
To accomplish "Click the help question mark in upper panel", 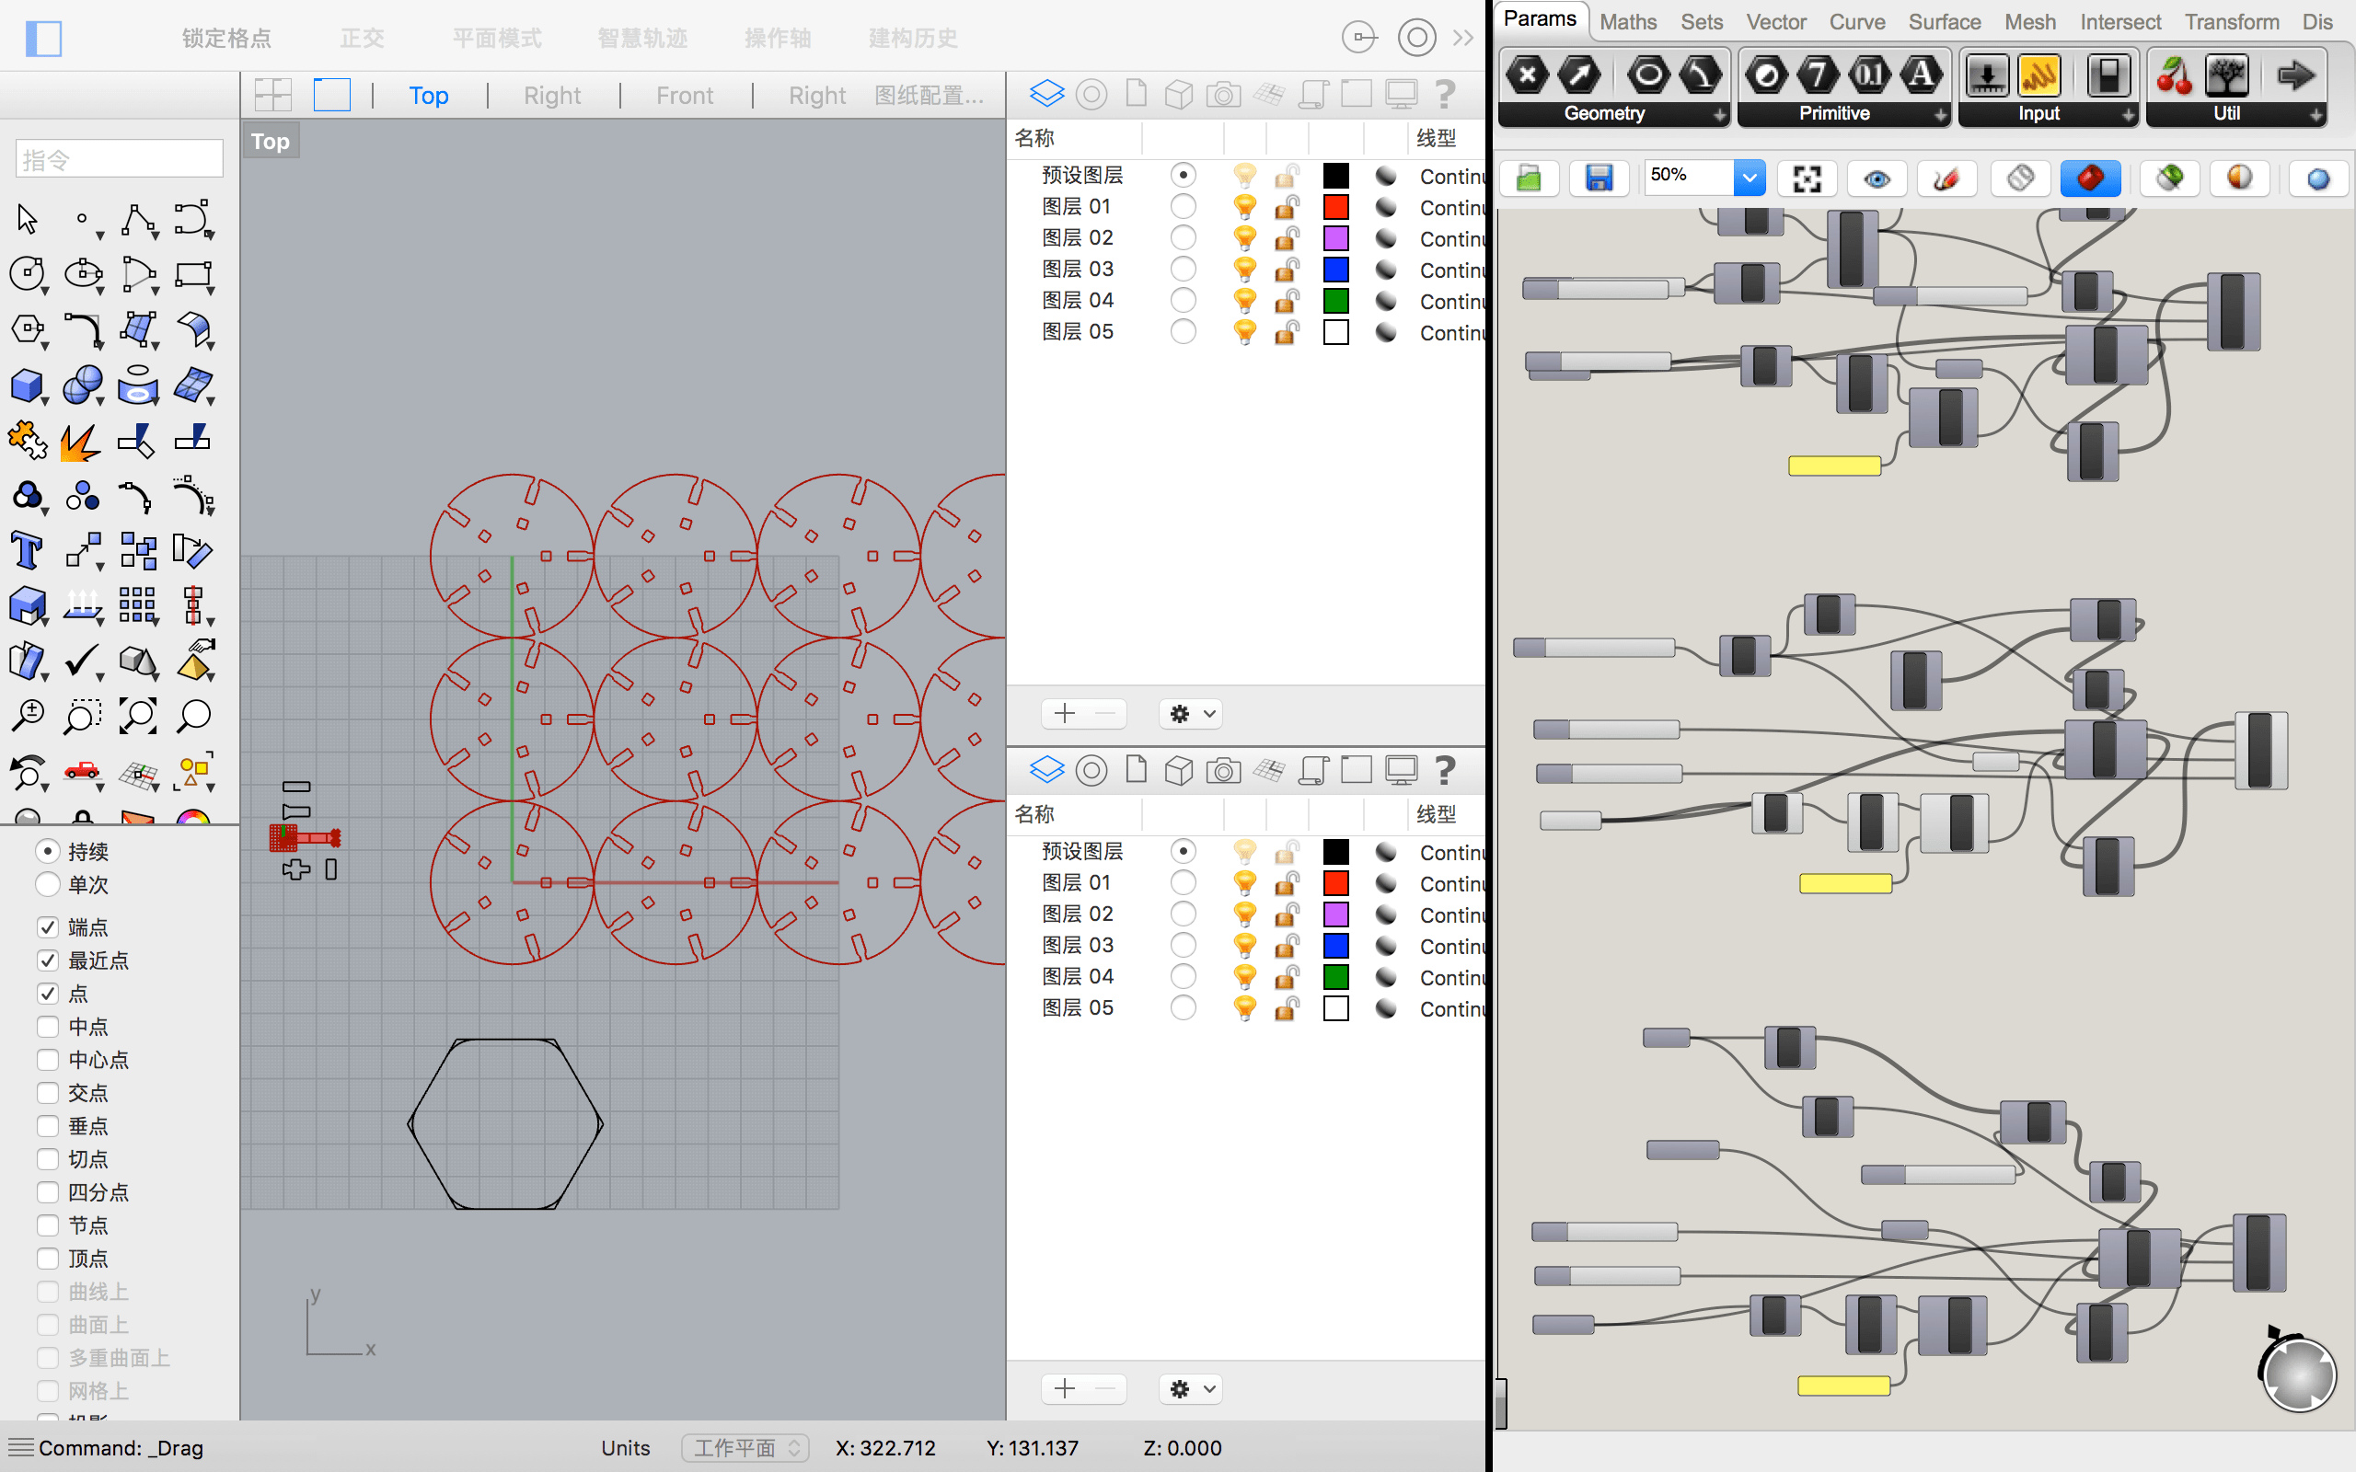I will 1445,95.
